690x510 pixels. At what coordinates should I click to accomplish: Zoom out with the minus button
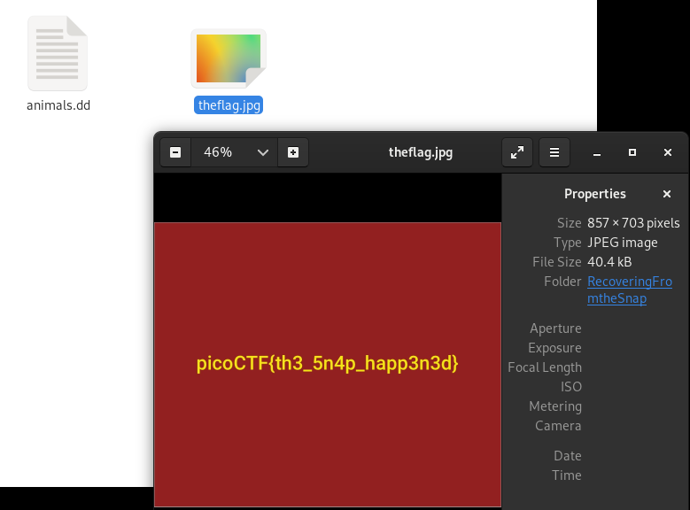pyautogui.click(x=175, y=152)
